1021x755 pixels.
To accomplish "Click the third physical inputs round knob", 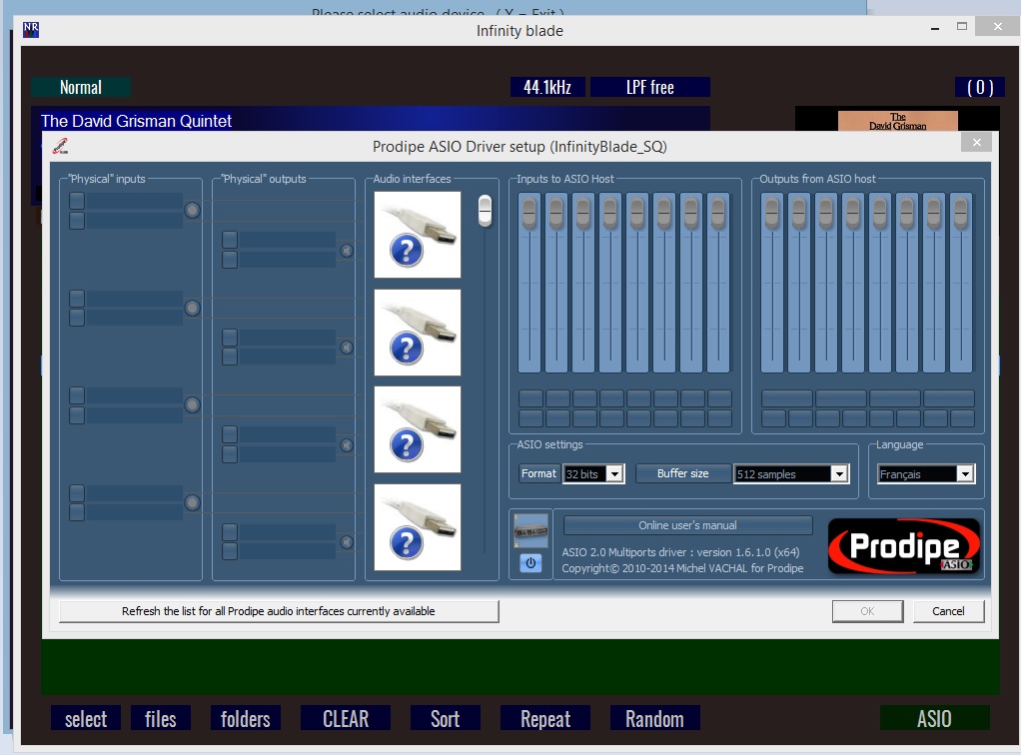I will point(192,404).
